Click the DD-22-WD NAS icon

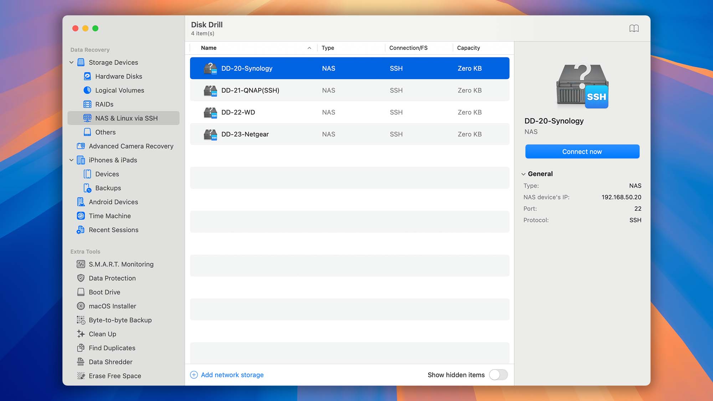pos(210,112)
